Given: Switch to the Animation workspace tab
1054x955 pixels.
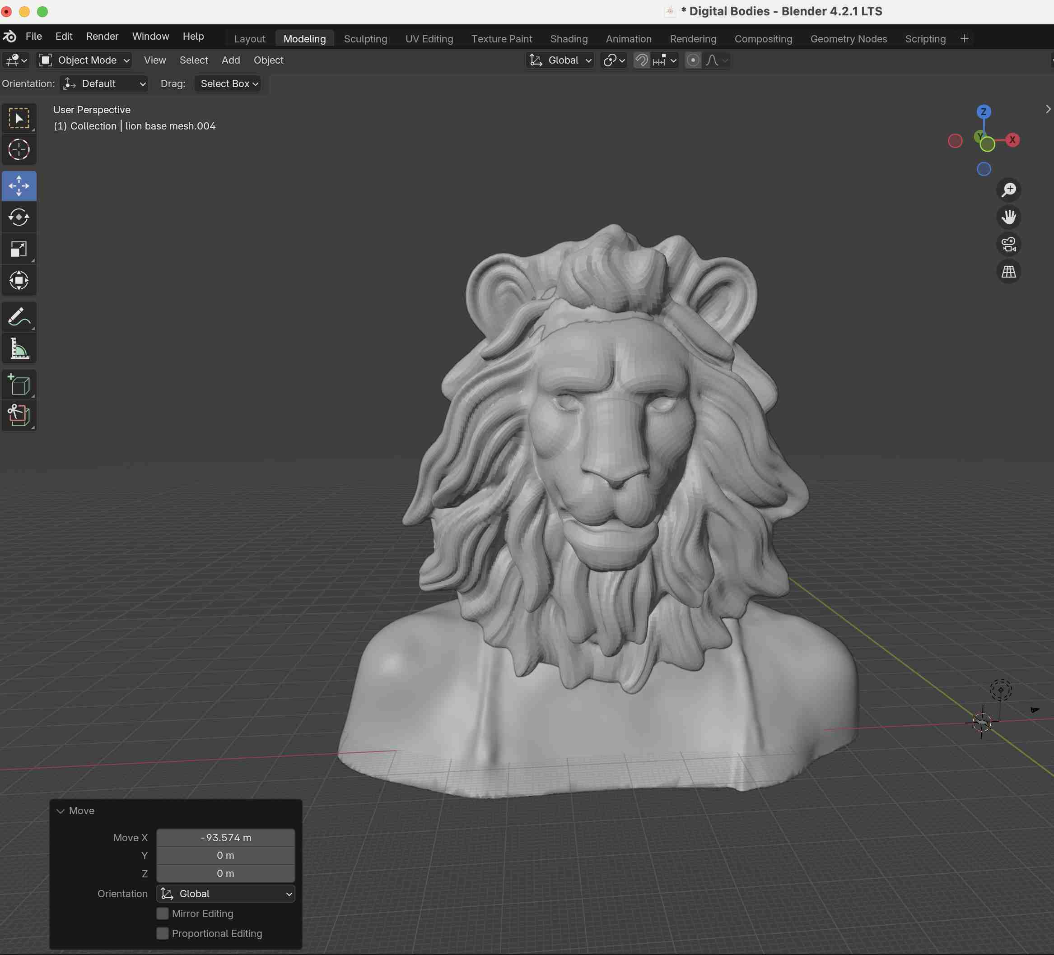Looking at the screenshot, I should pos(629,39).
